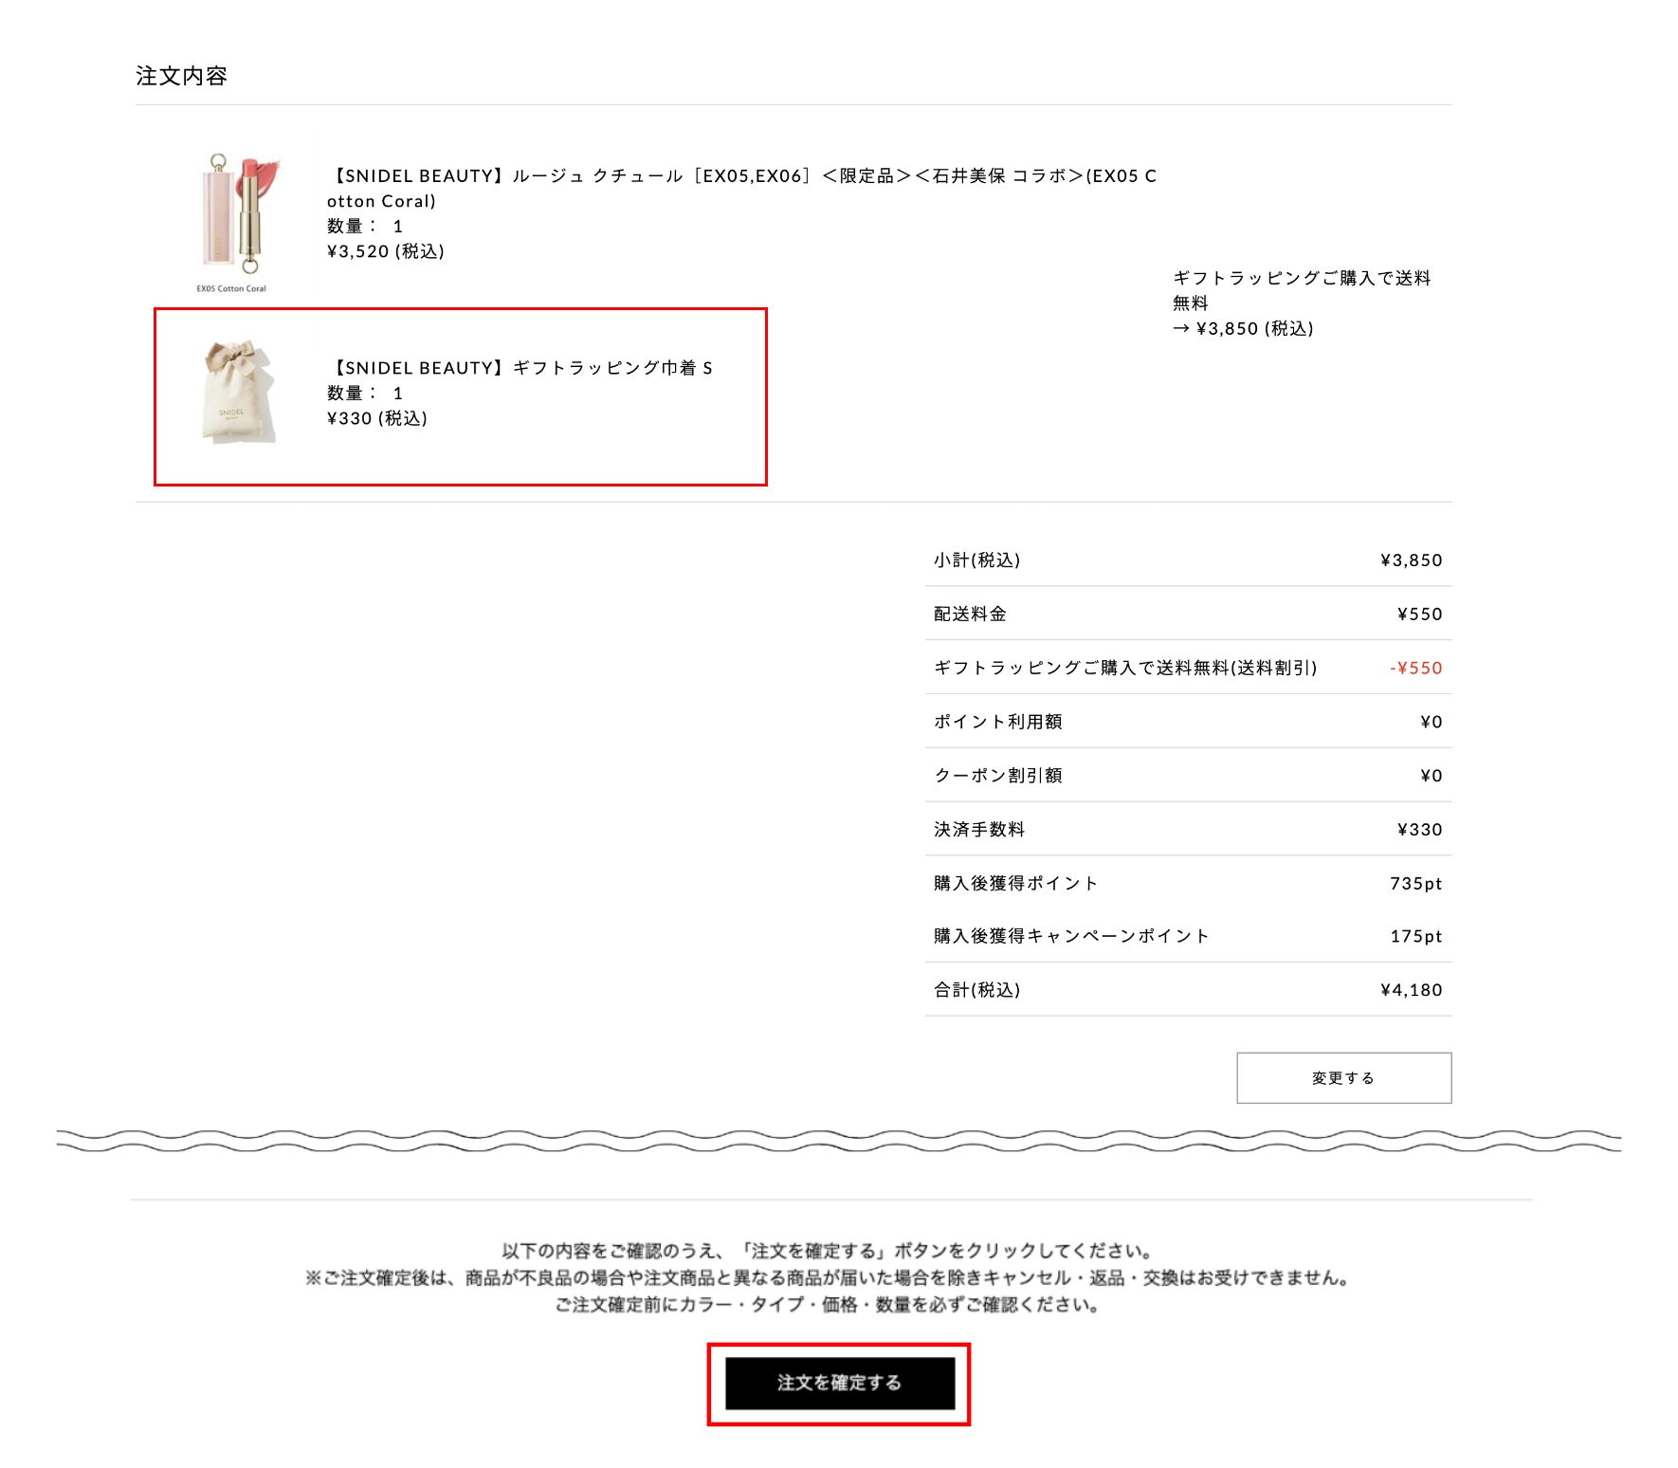This screenshot has width=1678, height=1468.
Task: Open the lipstick EX05 Cotton Coral thumbnail
Action: (x=232, y=222)
